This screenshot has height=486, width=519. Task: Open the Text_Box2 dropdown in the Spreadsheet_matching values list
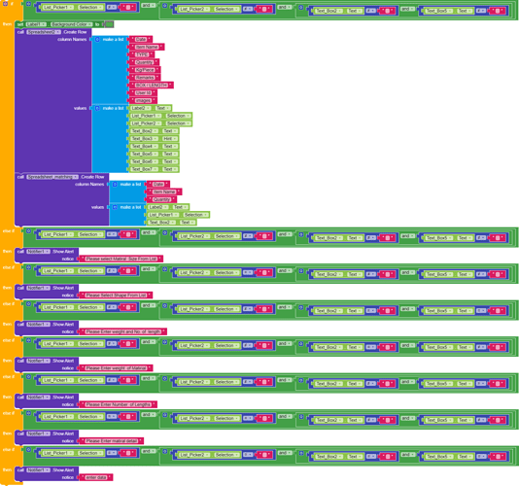pos(162,223)
